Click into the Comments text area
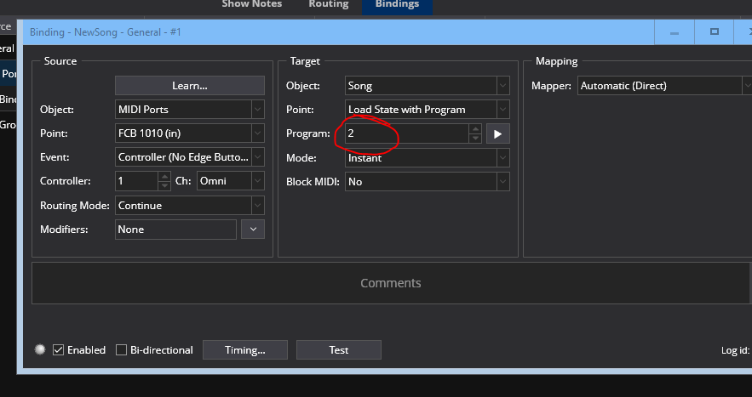Screen dimensions: 752x397 tap(390, 283)
